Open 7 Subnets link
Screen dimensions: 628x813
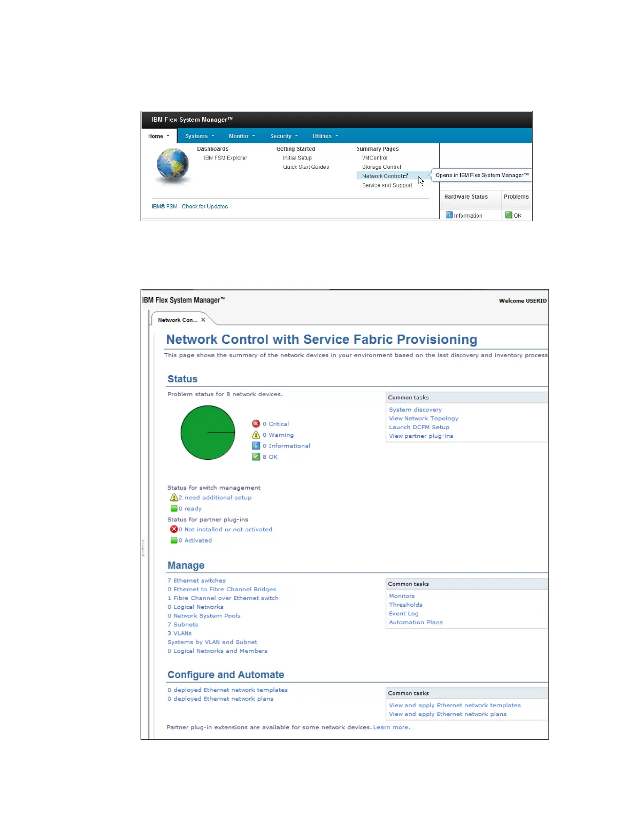click(x=183, y=624)
